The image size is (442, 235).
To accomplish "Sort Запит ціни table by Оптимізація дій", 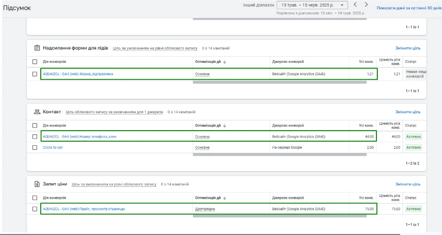I will [x=210, y=198].
